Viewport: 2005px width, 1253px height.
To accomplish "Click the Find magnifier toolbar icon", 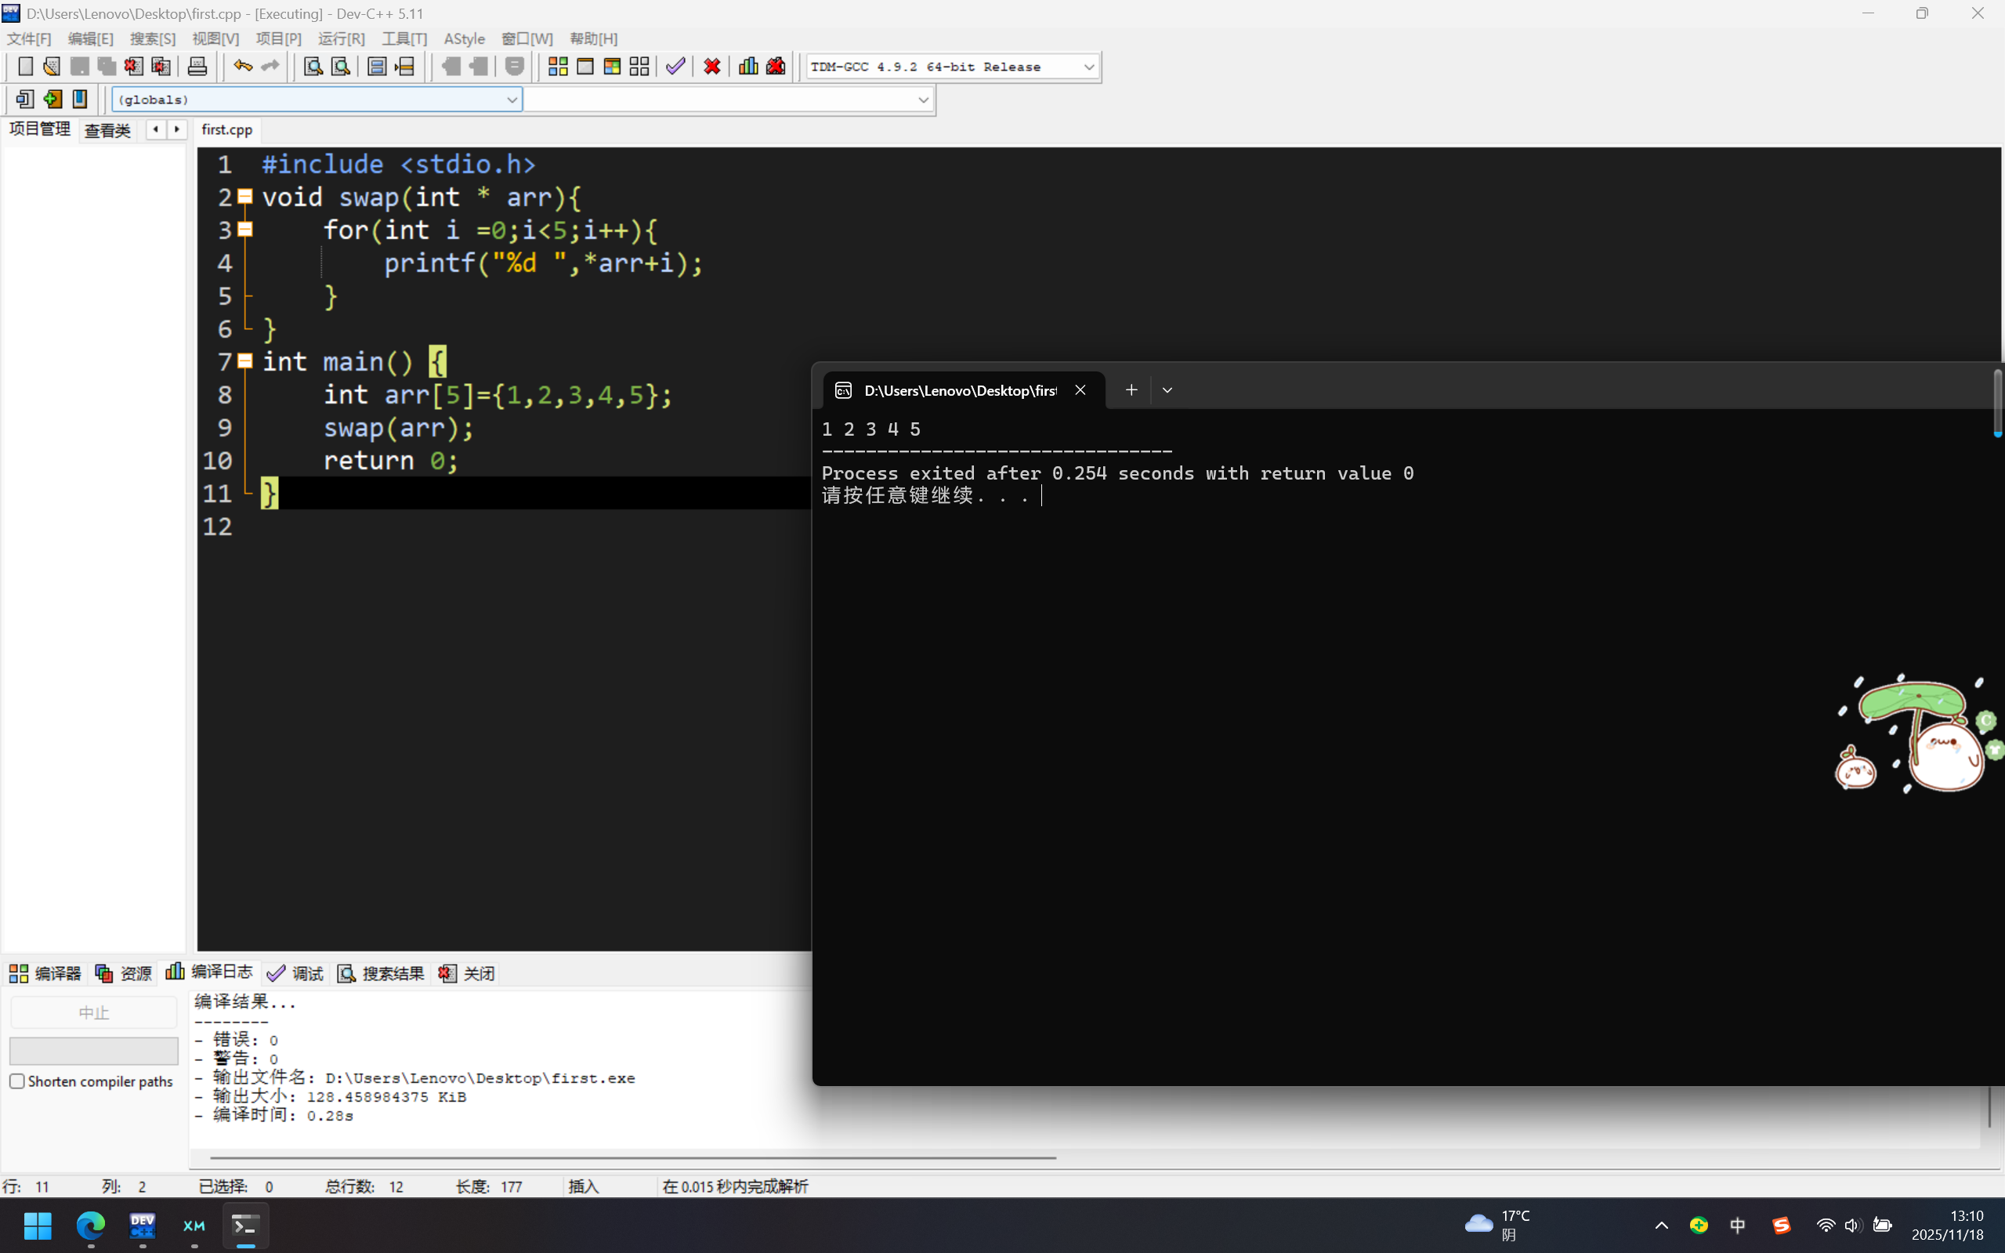I will click(313, 67).
